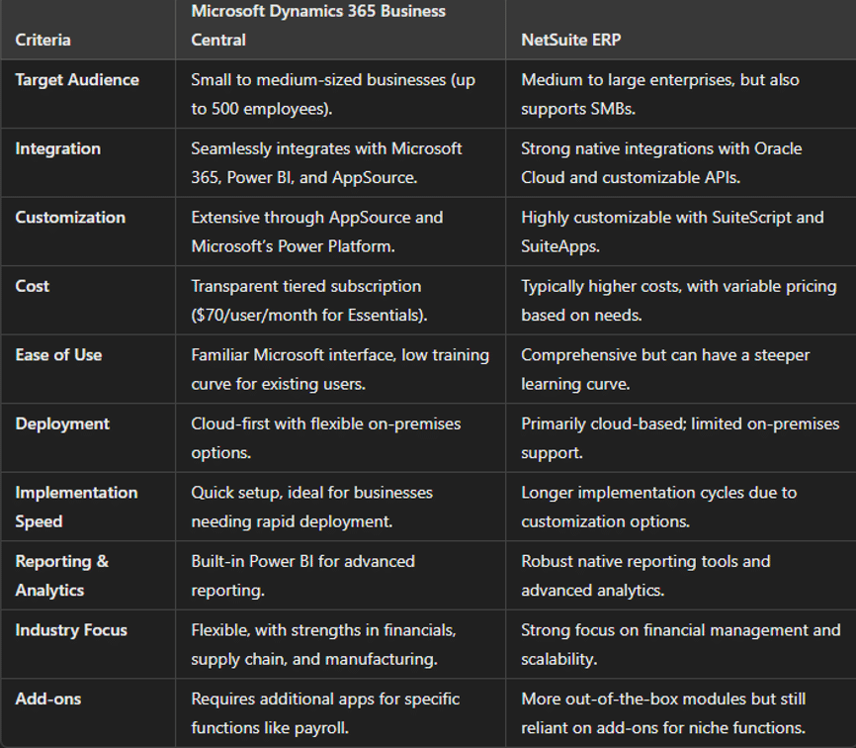Click the 'Requires additional apps' payroll cell
Screen dimensions: 856x748
(x=325, y=712)
